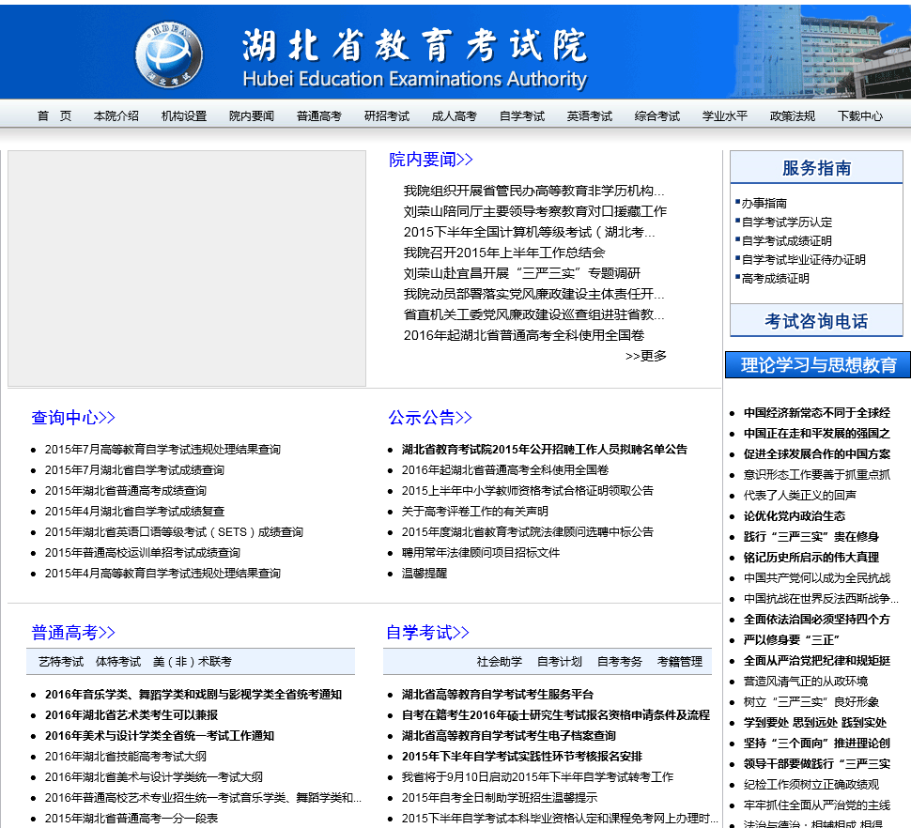This screenshot has height=828, width=911.
Task: Open 湖北省教育考试院2015年公开招聘工作人员拟聘名单公告
Action: (x=545, y=450)
